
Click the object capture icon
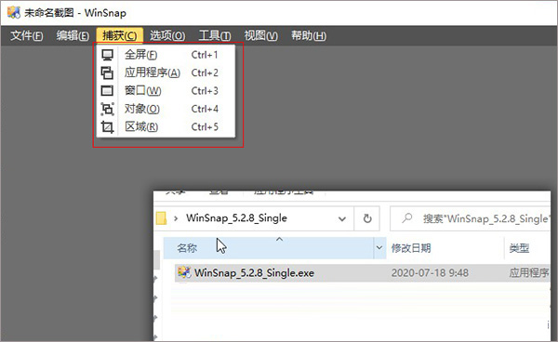pyautogui.click(x=107, y=109)
